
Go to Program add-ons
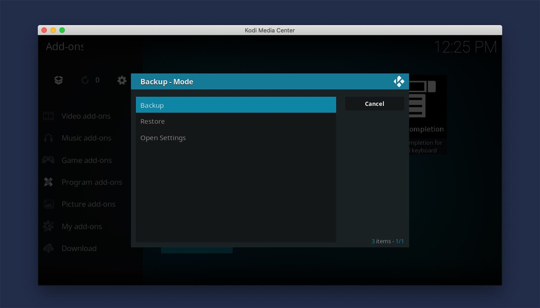tap(92, 182)
